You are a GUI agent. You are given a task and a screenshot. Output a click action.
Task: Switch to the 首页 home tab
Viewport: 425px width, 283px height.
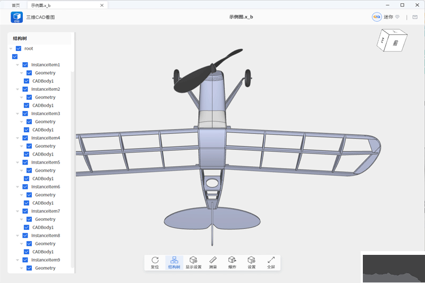pos(16,5)
